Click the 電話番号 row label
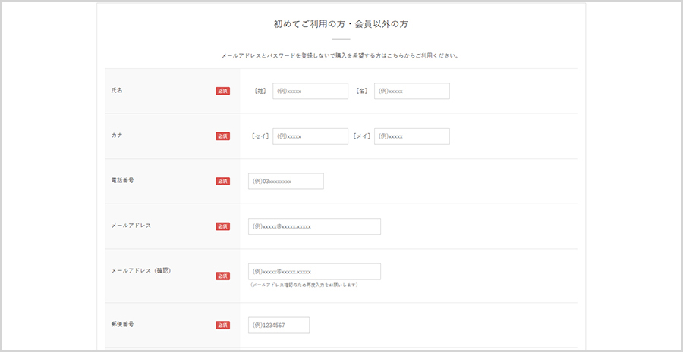This screenshot has width=683, height=352. click(122, 180)
